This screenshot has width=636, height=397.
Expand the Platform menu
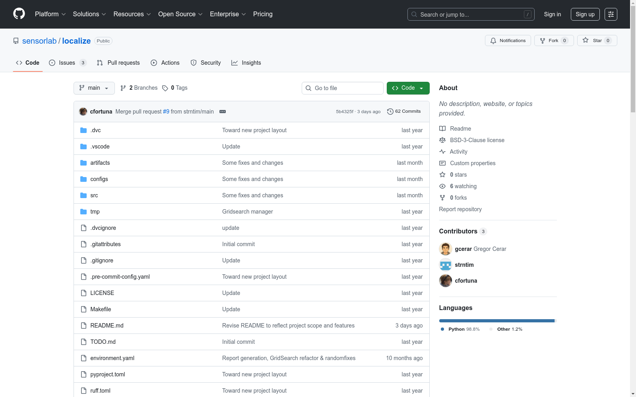[x=50, y=14]
